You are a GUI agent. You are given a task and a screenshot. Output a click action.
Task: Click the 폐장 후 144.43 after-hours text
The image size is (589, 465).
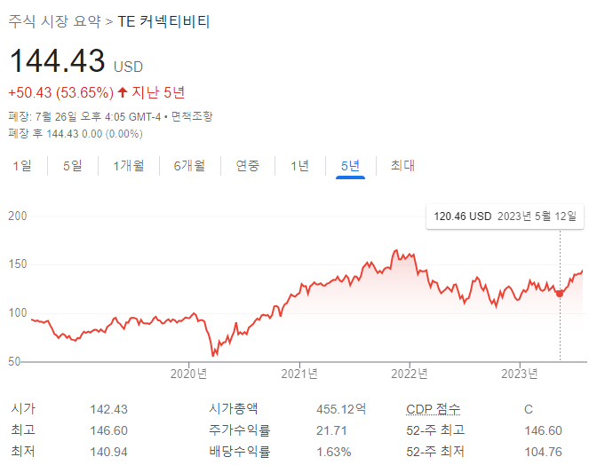click(x=76, y=134)
